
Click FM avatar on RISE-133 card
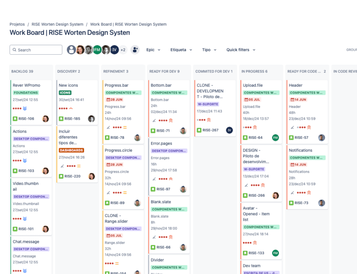tap(276, 253)
